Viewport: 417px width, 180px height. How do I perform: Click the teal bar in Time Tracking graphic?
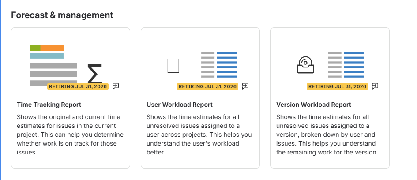tap(47, 56)
